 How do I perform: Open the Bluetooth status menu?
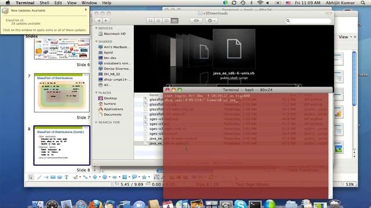[x=252, y=3]
